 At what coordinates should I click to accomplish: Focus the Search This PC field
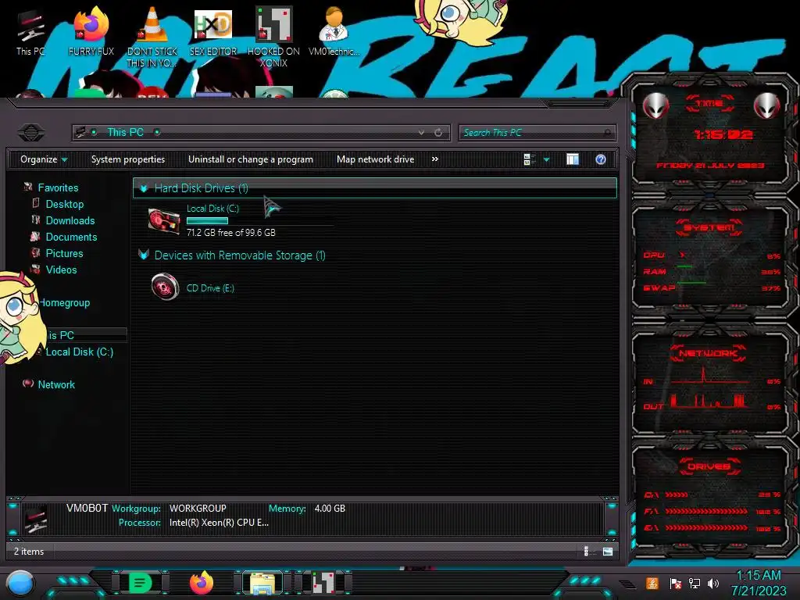[x=537, y=133]
